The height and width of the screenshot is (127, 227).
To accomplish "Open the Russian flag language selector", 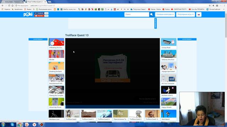I will click(x=199, y=14).
